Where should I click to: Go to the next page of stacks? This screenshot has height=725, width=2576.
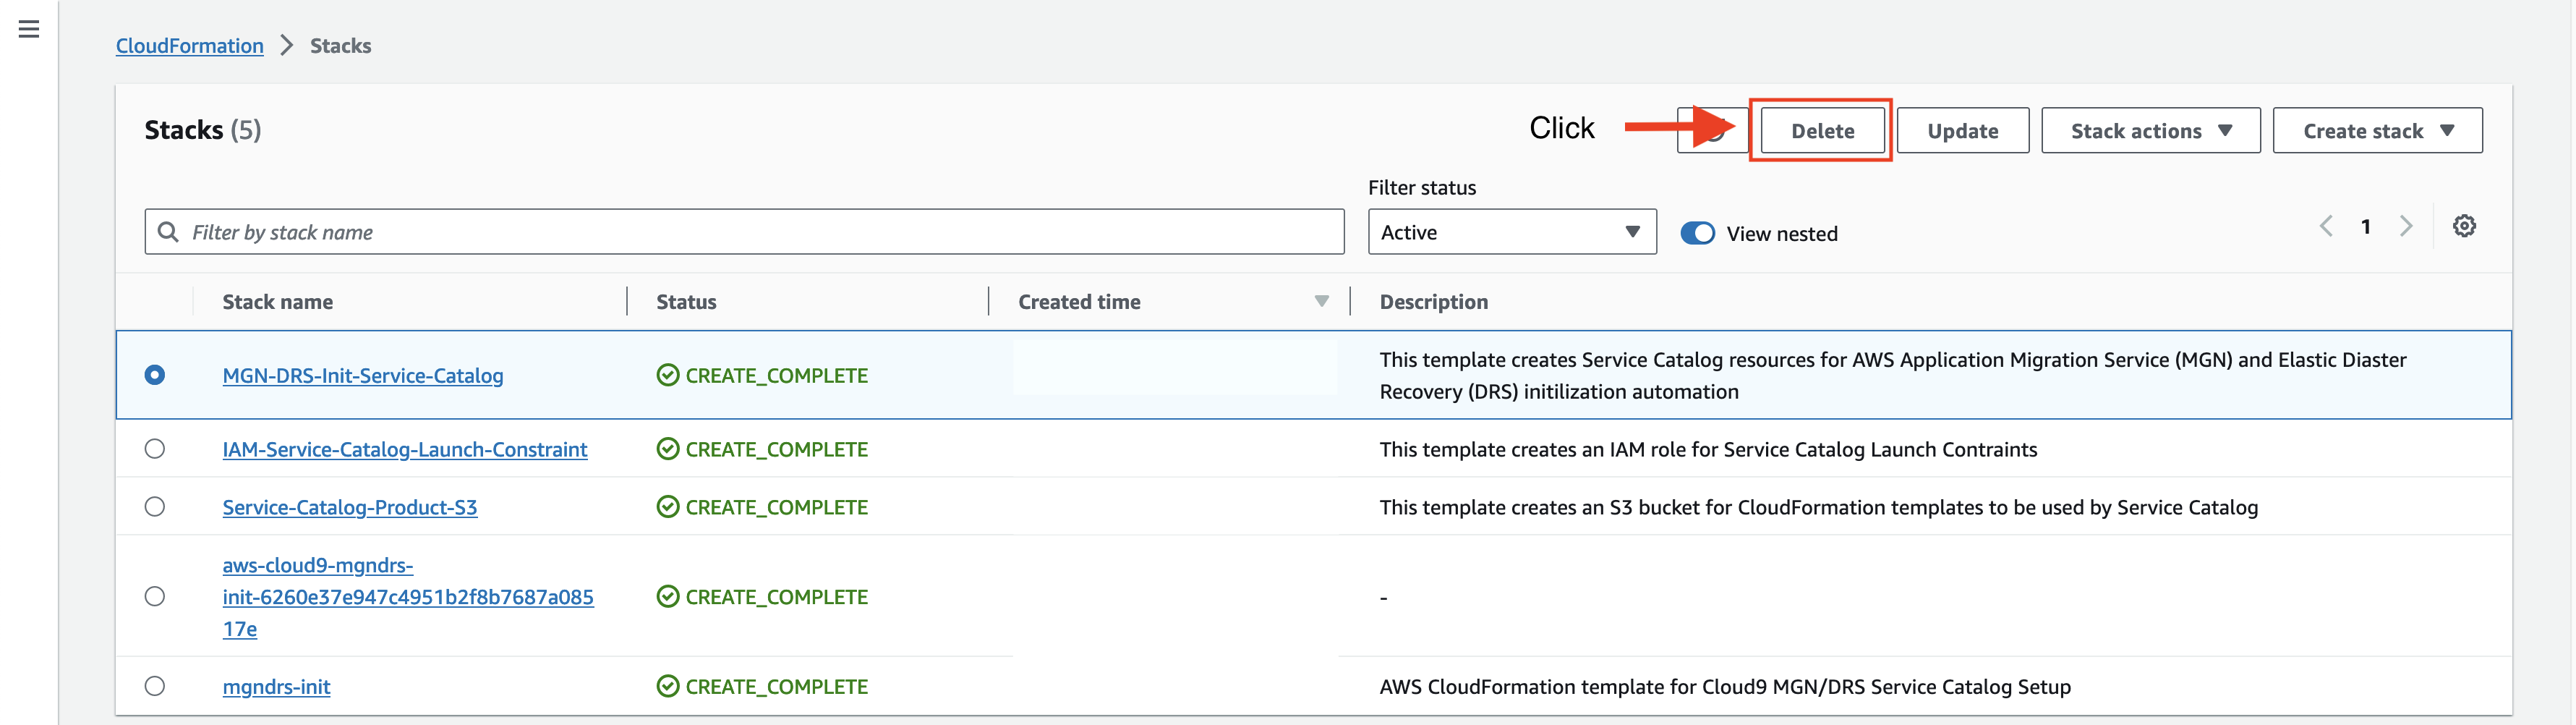point(2406,225)
